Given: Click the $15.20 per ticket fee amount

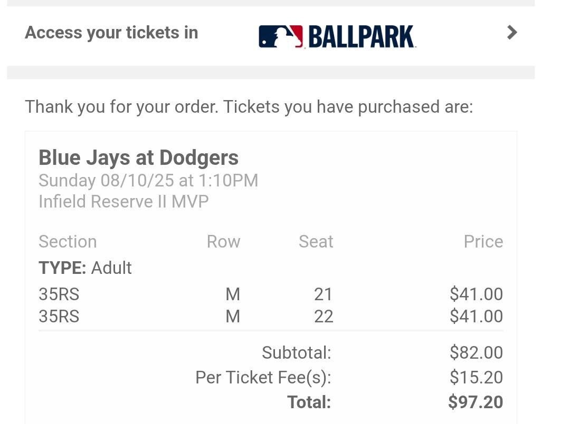Looking at the screenshot, I should pyautogui.click(x=476, y=377).
